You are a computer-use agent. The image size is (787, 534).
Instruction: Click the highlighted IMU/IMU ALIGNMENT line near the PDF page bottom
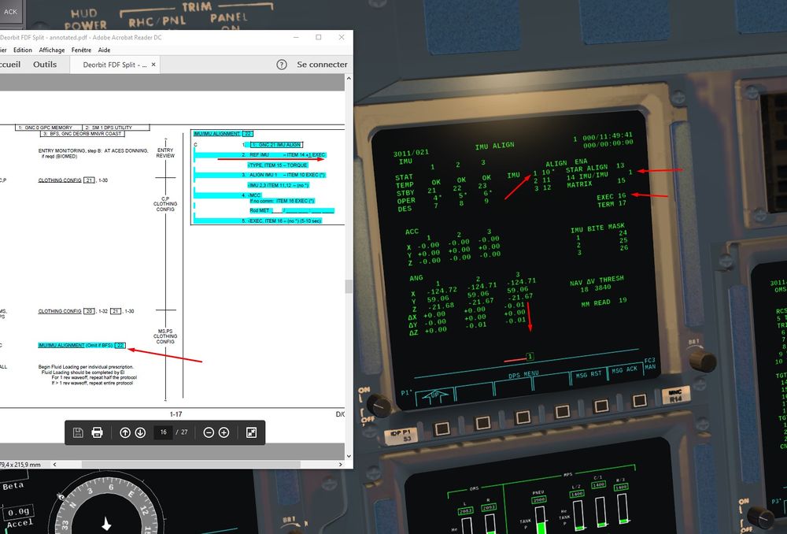click(82, 345)
